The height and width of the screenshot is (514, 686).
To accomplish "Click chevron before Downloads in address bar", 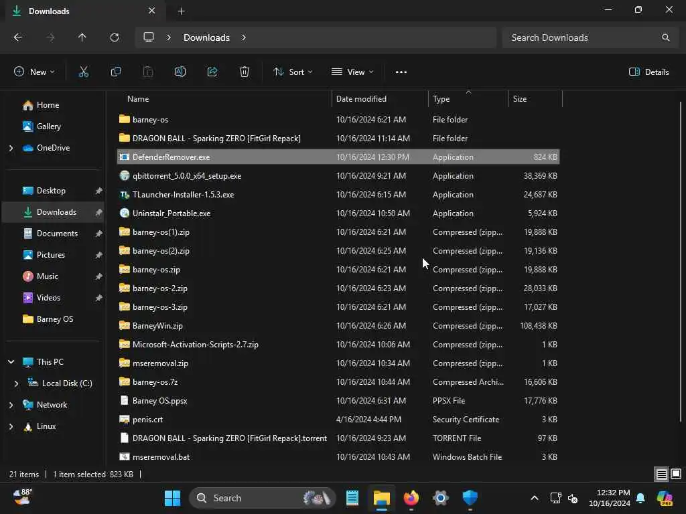I will click(169, 37).
